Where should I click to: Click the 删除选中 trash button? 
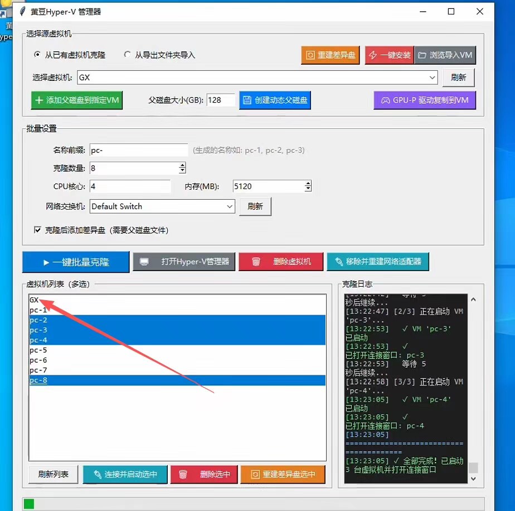(204, 474)
